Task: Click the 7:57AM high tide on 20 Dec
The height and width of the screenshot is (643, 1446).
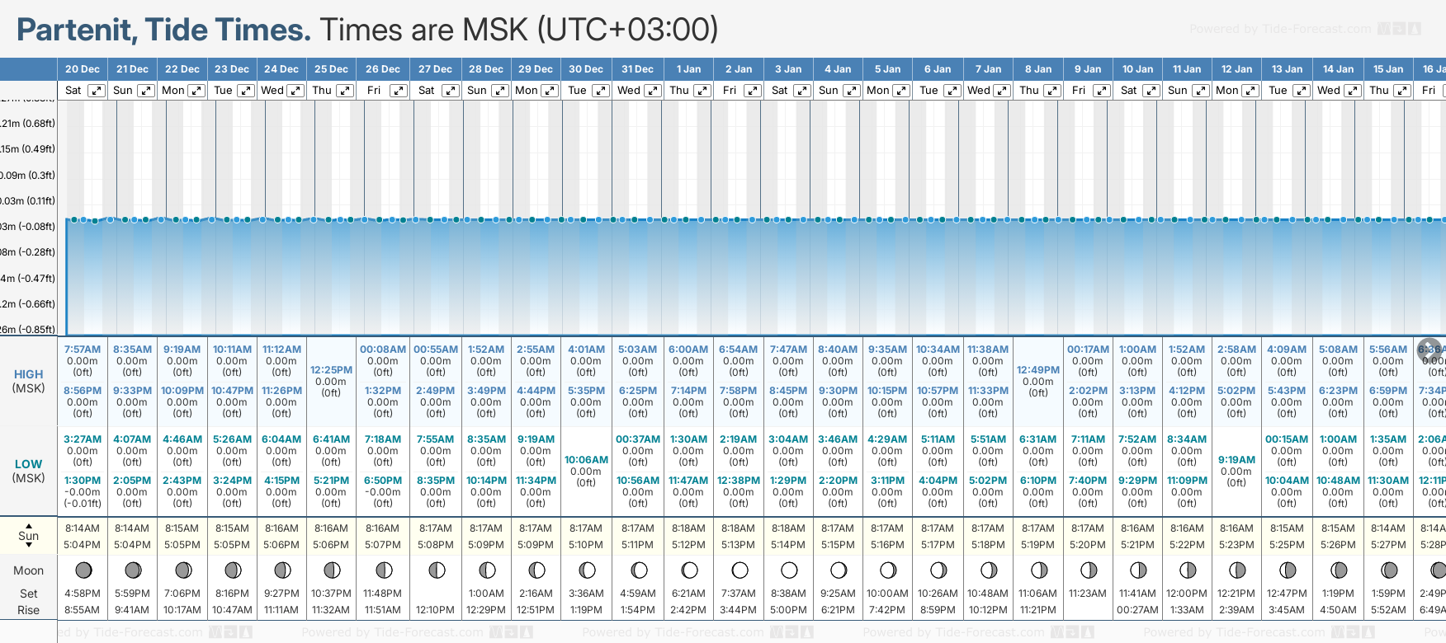Action: coord(83,350)
